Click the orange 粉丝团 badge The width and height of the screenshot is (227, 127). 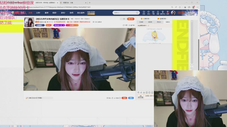[49, 25]
